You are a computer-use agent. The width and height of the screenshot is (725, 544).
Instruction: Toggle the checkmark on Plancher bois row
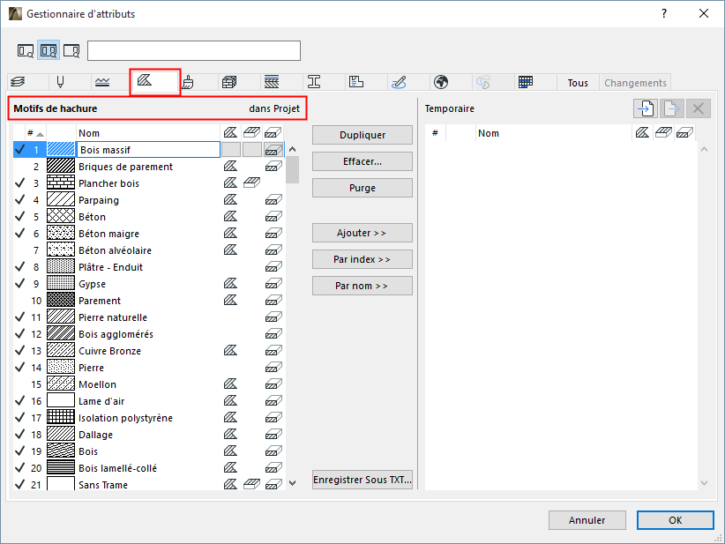point(20,183)
